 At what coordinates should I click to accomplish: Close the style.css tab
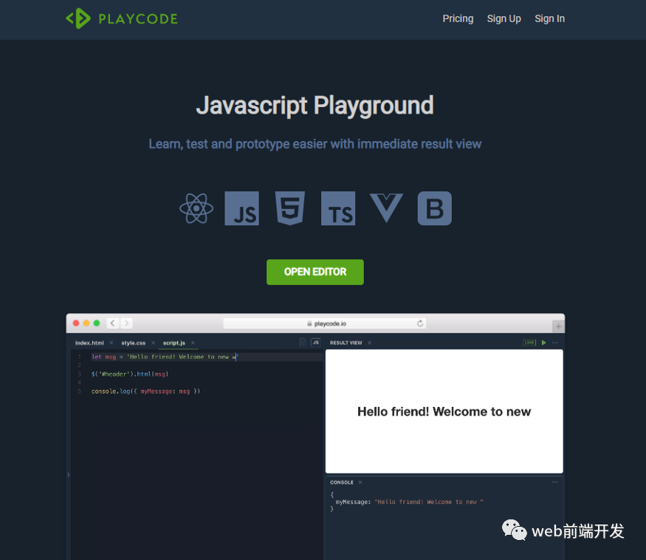coord(154,343)
